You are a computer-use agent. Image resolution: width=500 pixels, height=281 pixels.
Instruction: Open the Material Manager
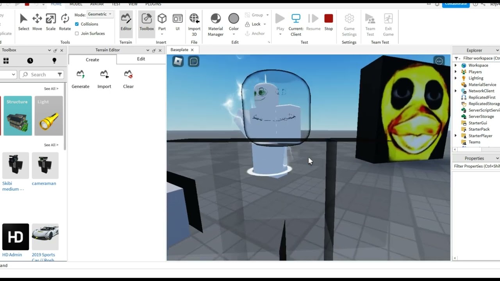click(215, 25)
